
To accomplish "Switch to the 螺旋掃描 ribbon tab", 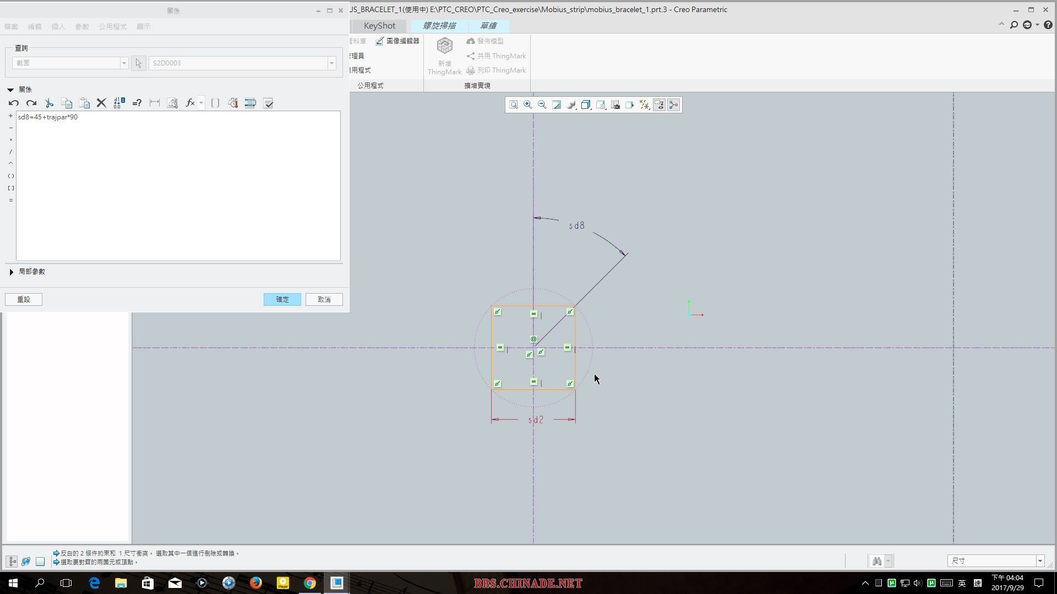I will point(439,26).
